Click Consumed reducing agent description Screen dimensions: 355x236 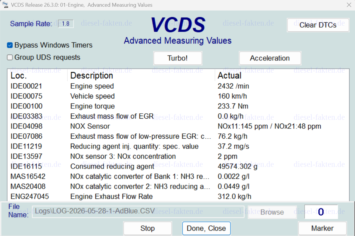pos(112,167)
